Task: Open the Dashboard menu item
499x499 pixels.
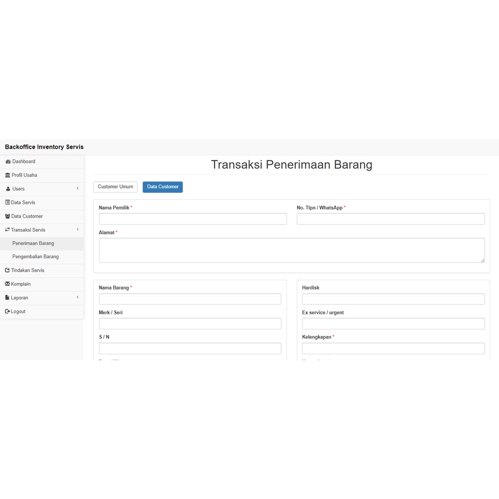Action: (x=42, y=162)
